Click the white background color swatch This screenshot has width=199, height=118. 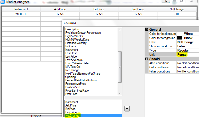coord(179,34)
